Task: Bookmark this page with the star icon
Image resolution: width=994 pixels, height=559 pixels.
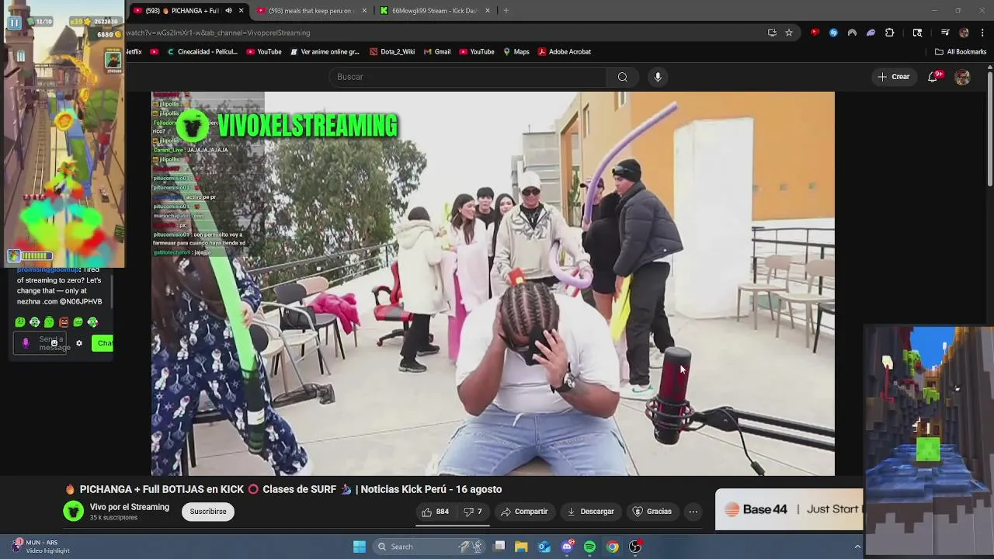Action: click(x=789, y=33)
